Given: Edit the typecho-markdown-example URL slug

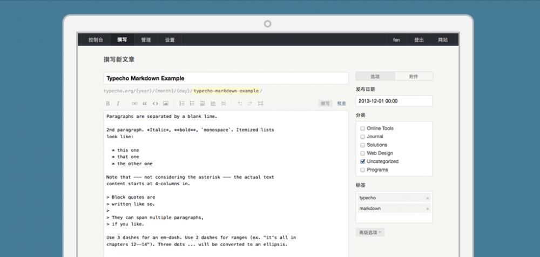Looking at the screenshot, I should pyautogui.click(x=226, y=91).
